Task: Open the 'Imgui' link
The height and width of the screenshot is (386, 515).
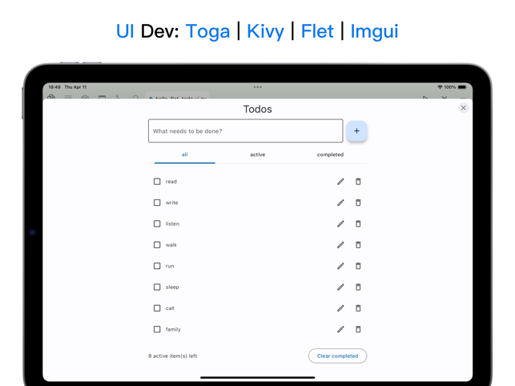Action: (374, 31)
